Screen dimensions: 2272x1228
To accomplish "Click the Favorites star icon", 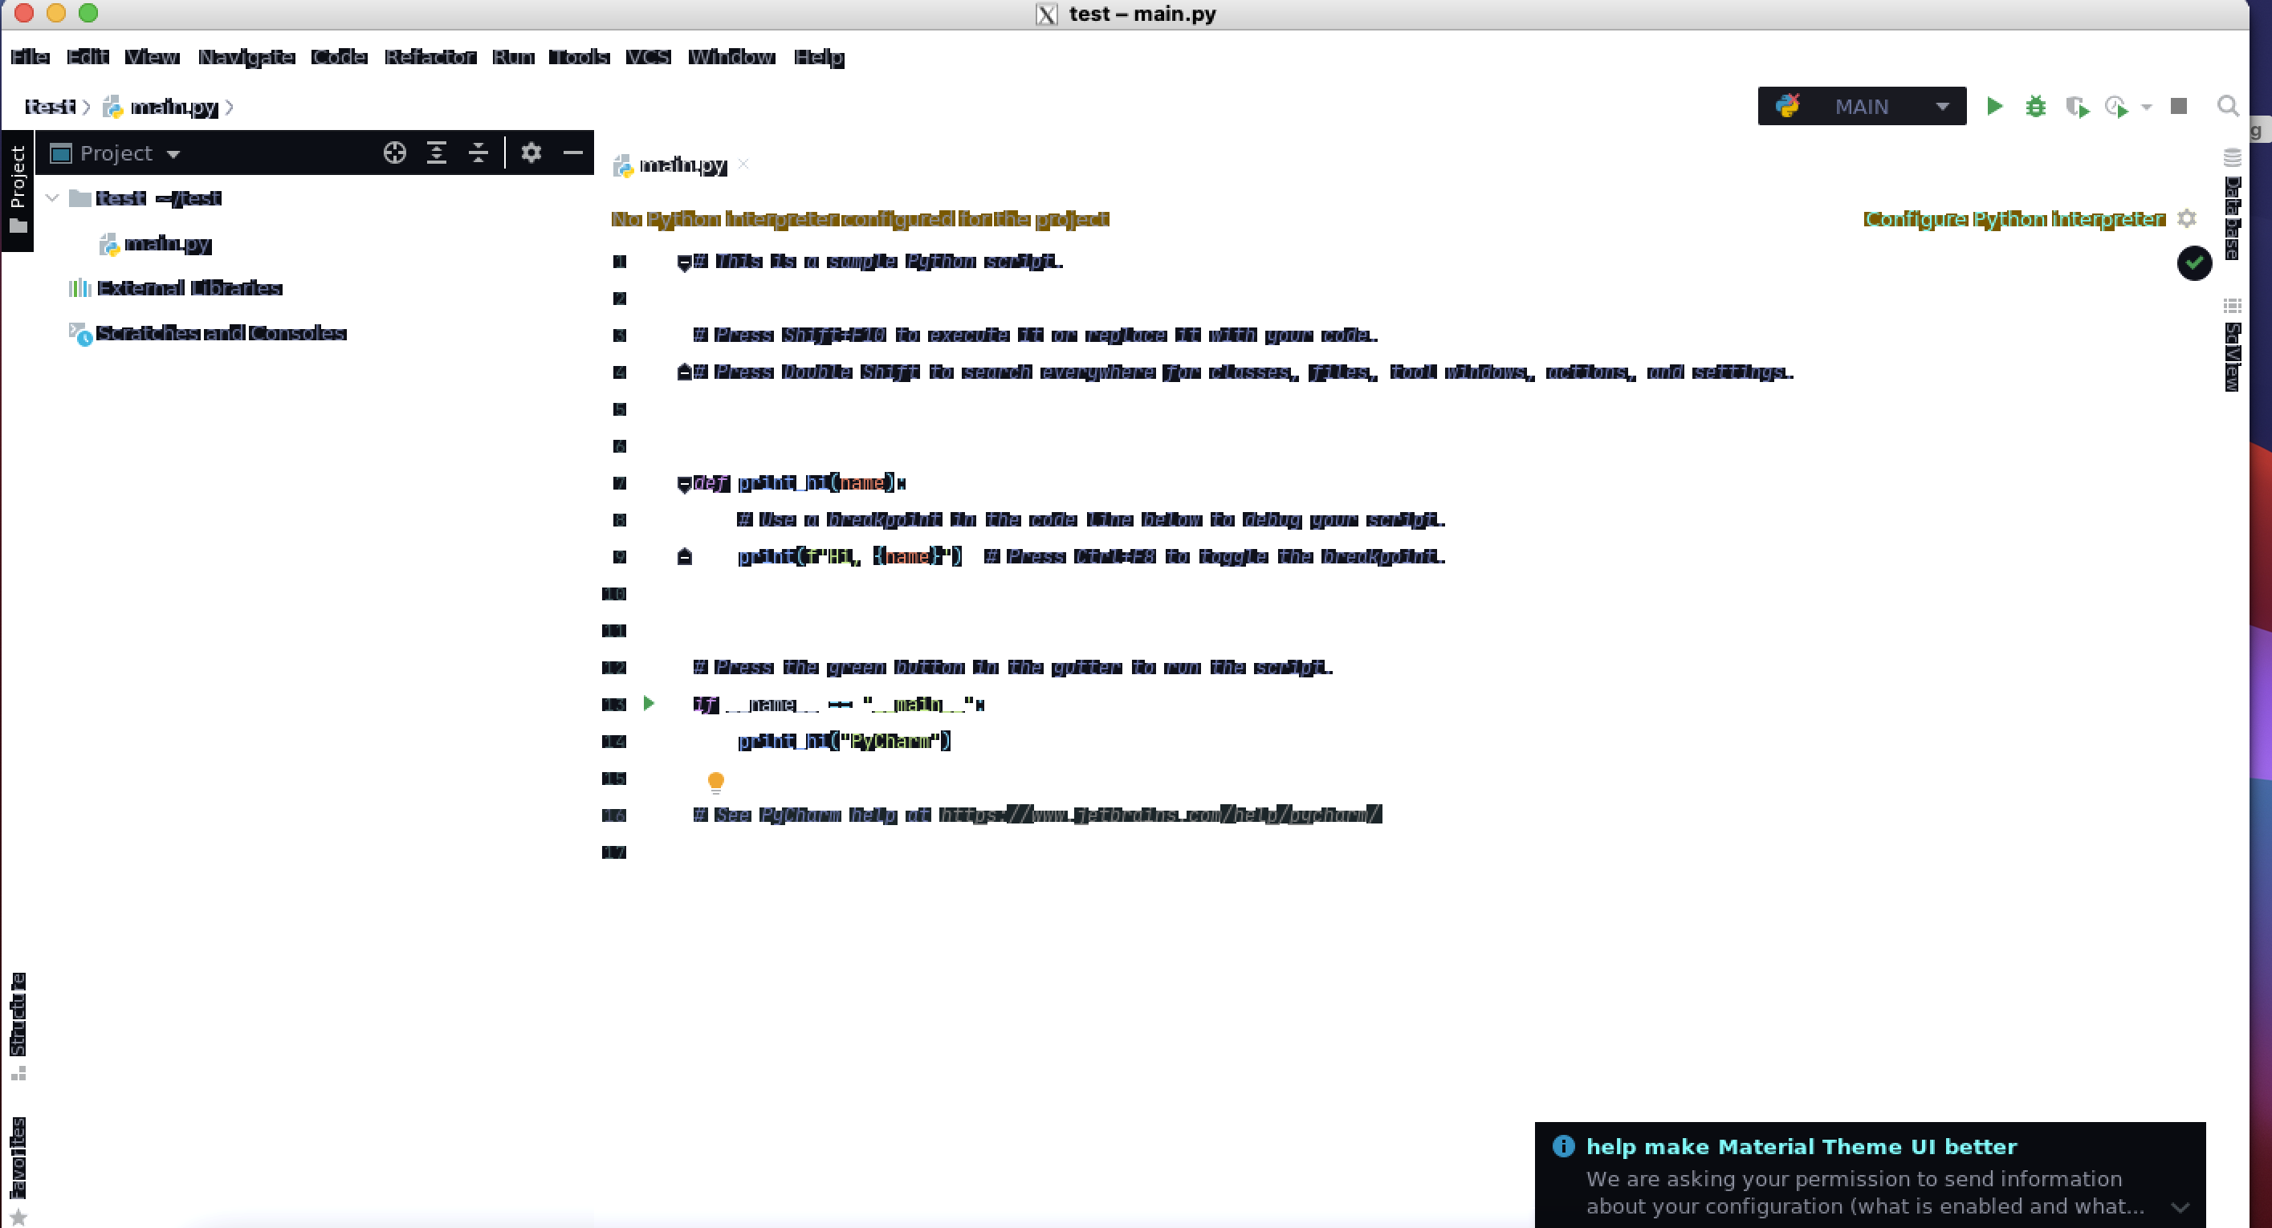I will pyautogui.click(x=18, y=1218).
